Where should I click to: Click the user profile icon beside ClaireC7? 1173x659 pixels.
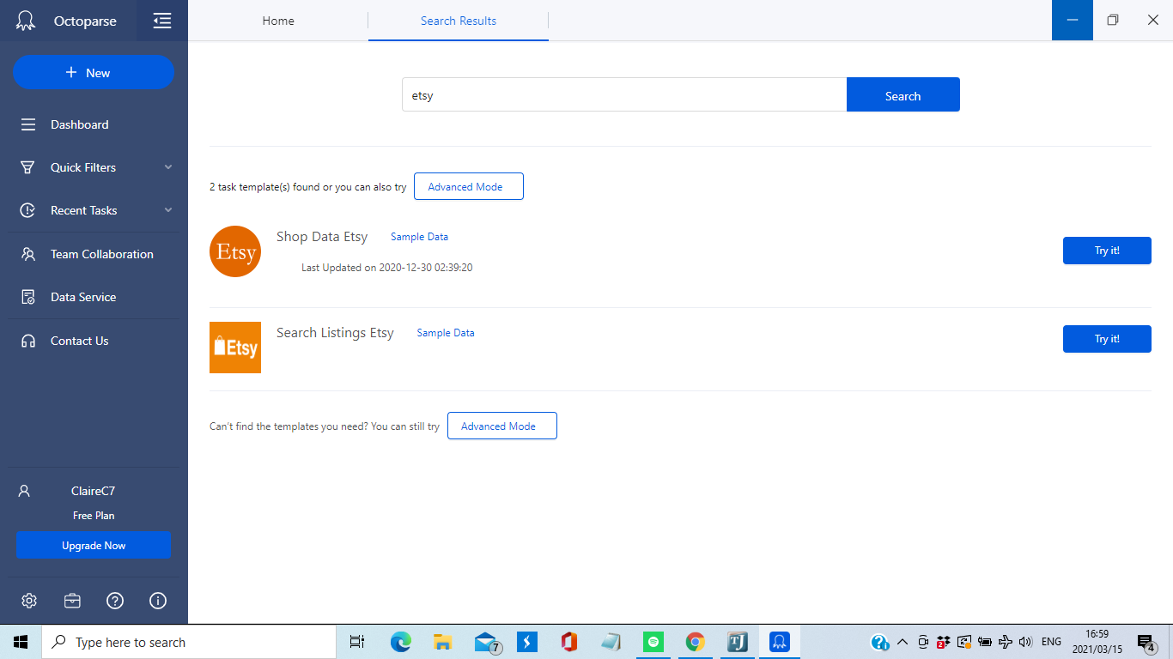[x=24, y=492]
